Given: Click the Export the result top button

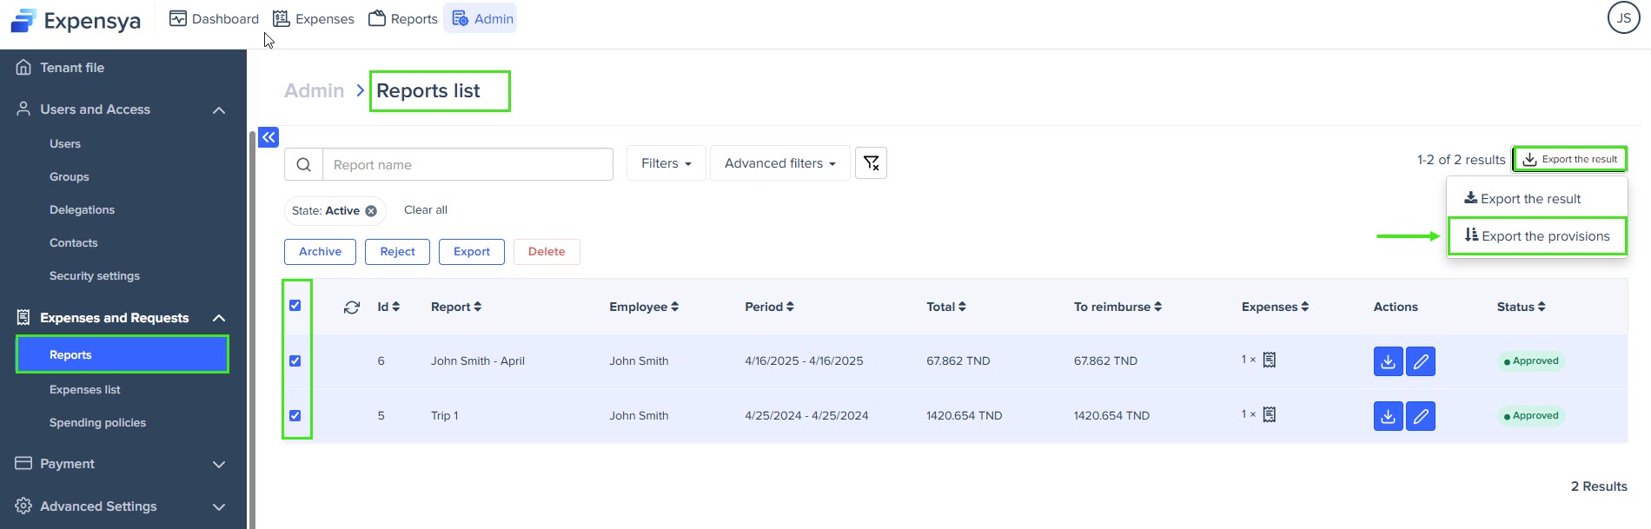Looking at the screenshot, I should [1569, 159].
